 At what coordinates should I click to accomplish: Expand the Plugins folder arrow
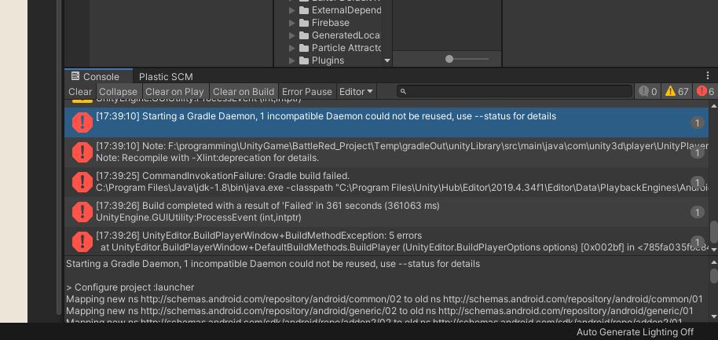click(291, 60)
